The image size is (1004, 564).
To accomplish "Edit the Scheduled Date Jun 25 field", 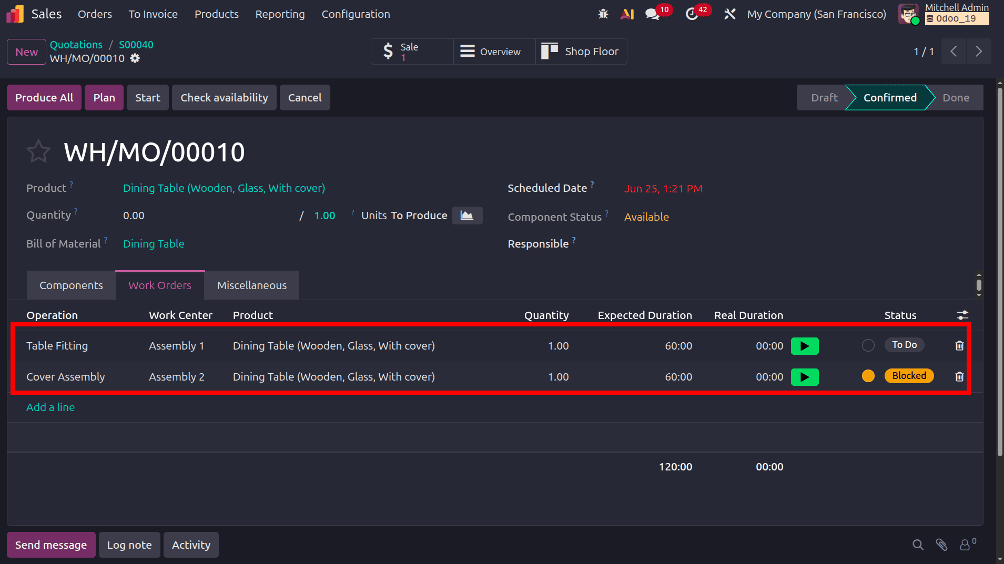I will 663,189.
